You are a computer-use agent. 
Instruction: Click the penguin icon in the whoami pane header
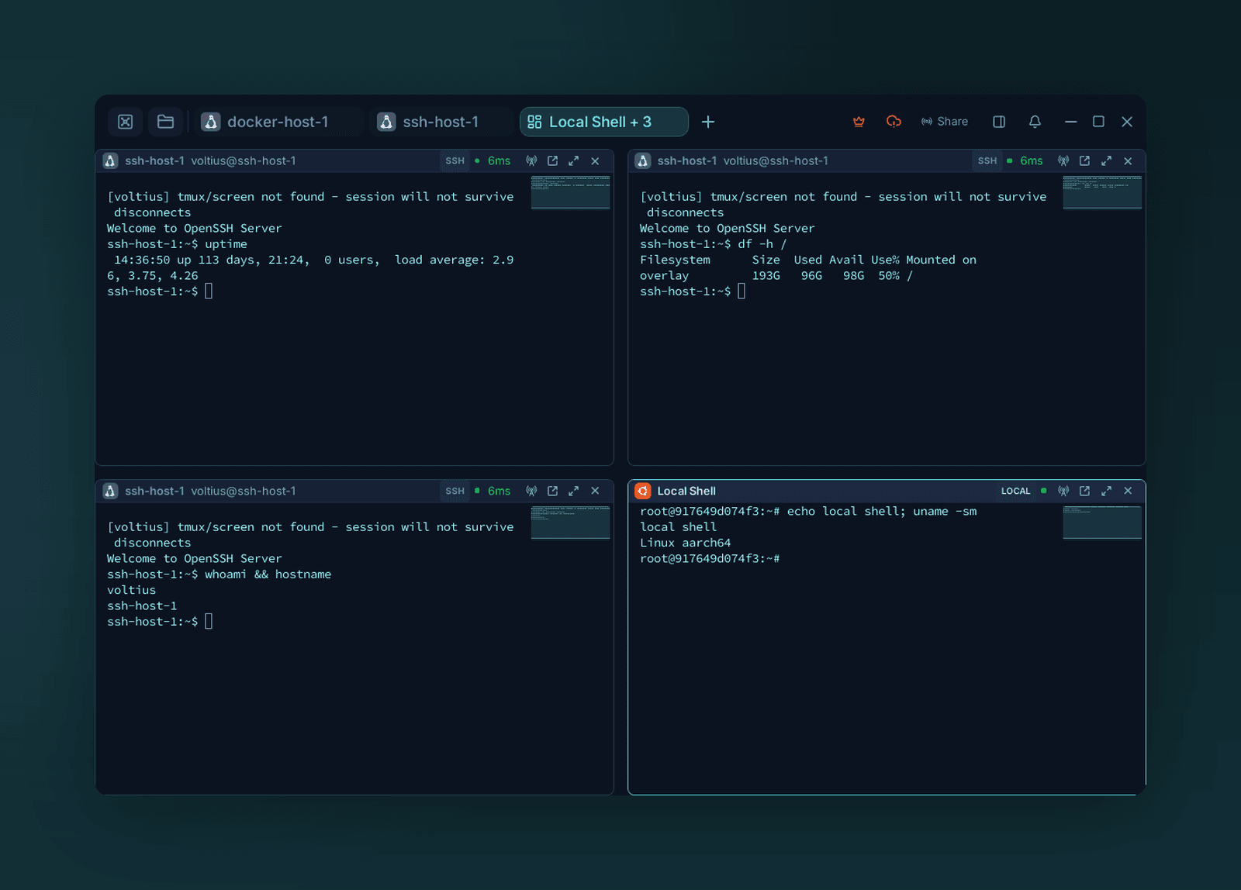pos(111,491)
